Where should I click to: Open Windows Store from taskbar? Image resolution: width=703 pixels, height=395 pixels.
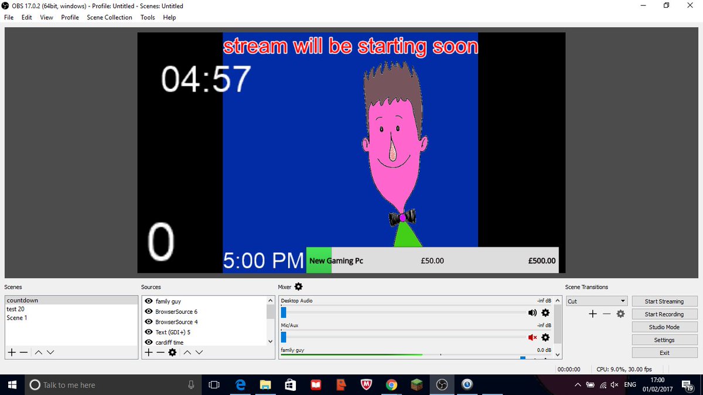click(291, 384)
